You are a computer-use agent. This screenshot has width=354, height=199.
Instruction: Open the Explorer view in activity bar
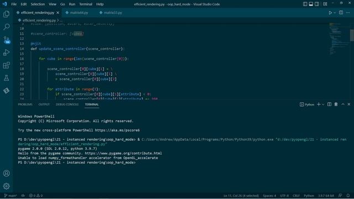[6, 14]
